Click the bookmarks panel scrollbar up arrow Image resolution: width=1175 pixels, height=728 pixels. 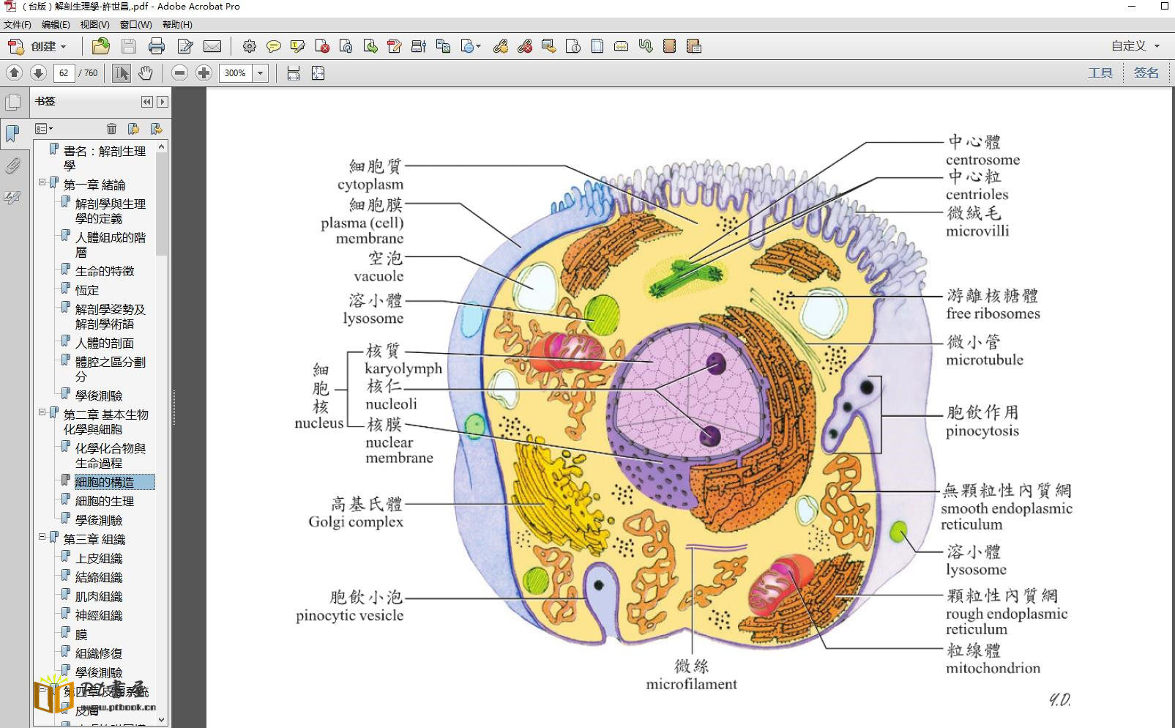[x=162, y=146]
